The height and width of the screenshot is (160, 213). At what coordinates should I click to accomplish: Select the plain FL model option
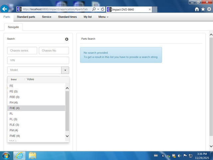36,114
